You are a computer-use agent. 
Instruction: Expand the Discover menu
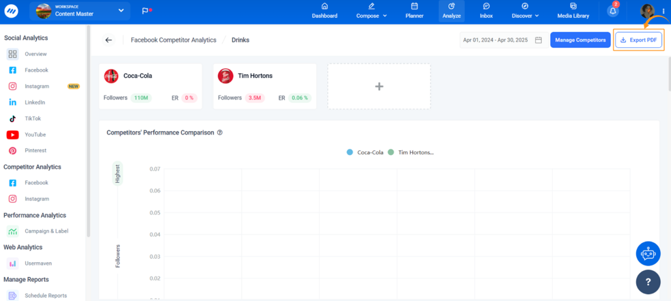[x=525, y=11]
